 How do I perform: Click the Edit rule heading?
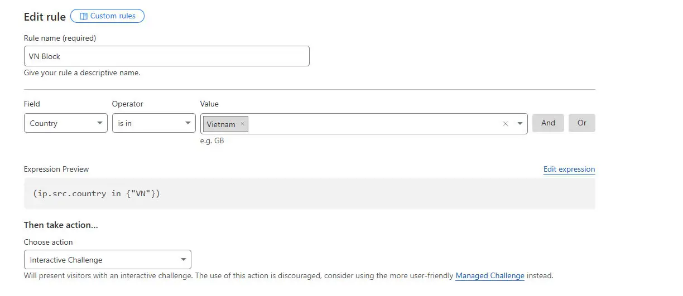click(45, 17)
